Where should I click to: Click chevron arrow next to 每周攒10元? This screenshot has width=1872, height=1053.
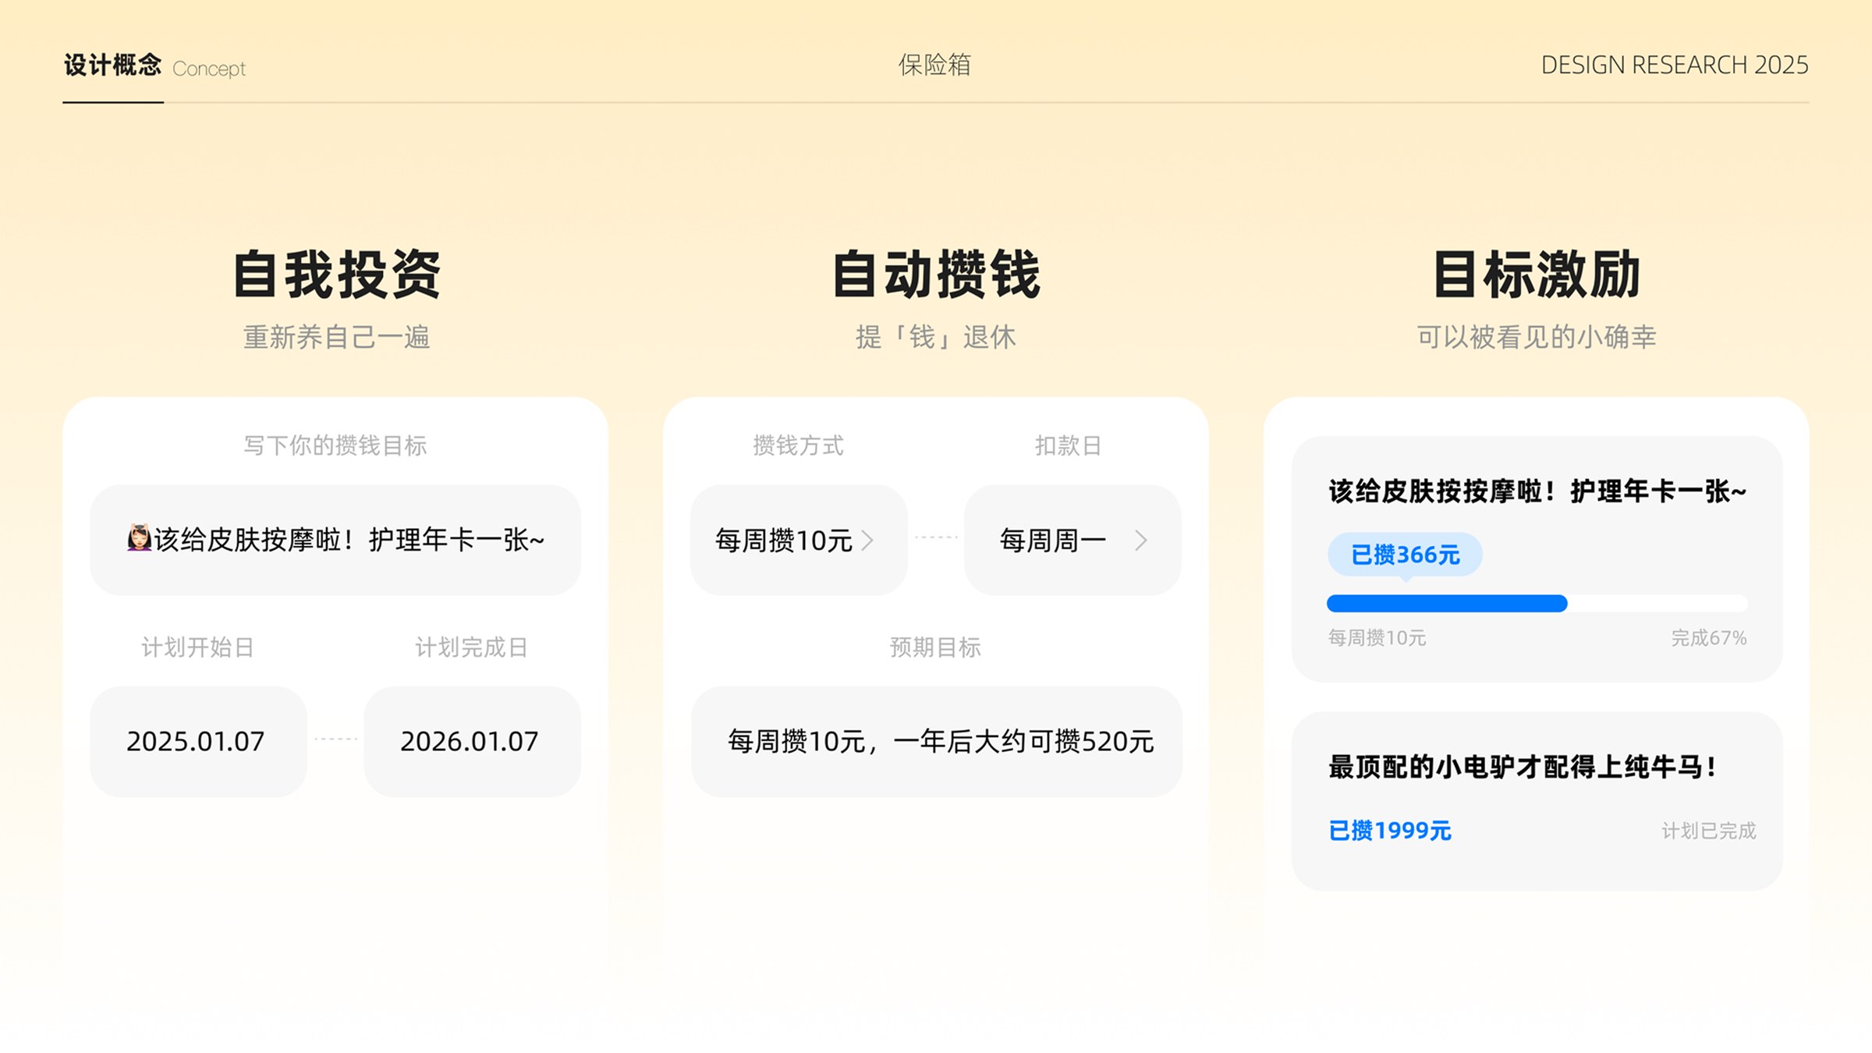(x=867, y=540)
